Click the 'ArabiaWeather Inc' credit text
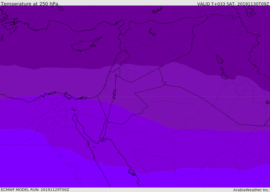Screen dimensions: 270x192 coord(251,190)
